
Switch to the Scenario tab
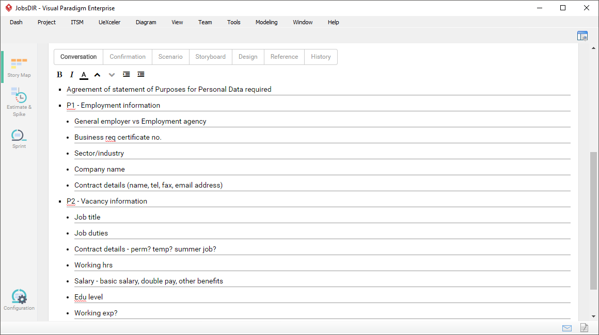point(170,57)
